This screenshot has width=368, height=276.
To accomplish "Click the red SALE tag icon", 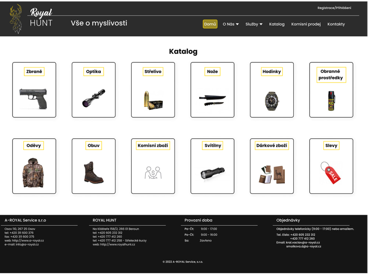I will point(331,173).
